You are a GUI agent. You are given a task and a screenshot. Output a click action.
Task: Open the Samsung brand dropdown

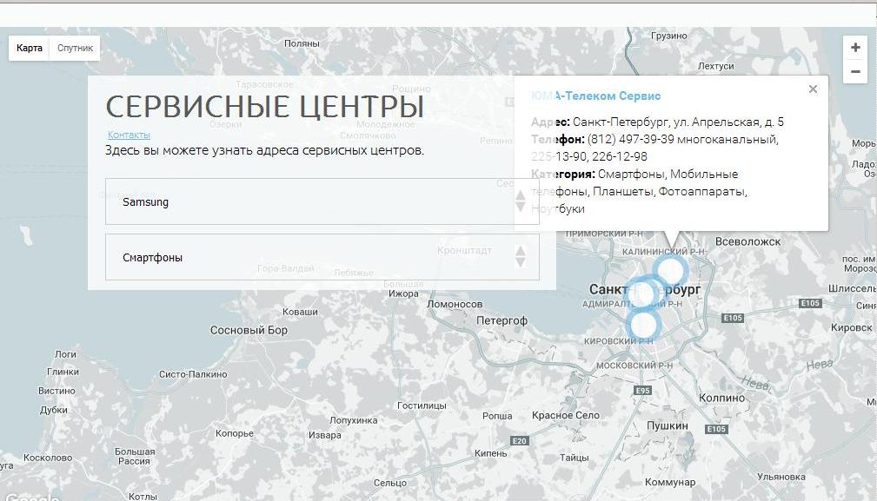click(x=313, y=201)
